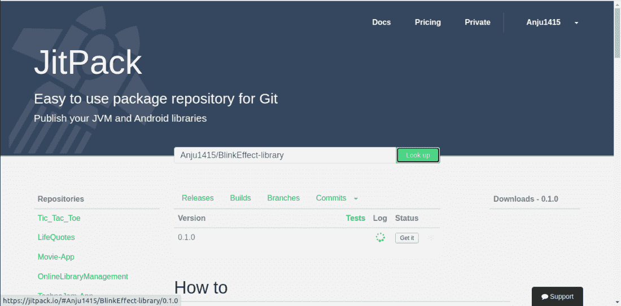Screen dimensions: 621x306
Task: Open the Tests column link
Action: (355, 218)
